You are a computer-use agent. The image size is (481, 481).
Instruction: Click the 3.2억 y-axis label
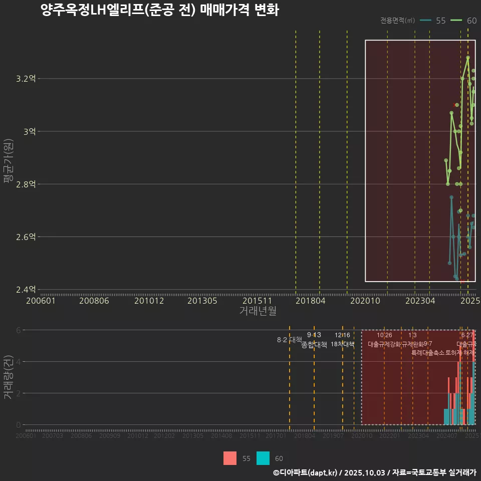click(x=26, y=79)
